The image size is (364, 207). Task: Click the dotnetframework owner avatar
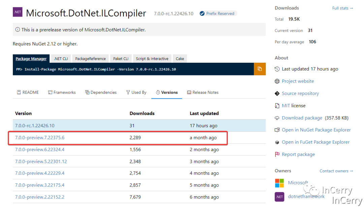click(x=279, y=197)
